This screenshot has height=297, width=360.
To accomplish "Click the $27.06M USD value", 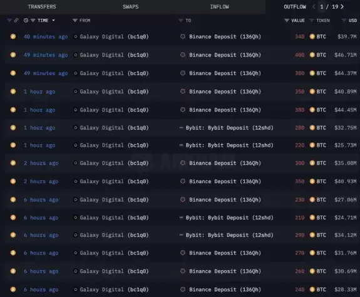I will (x=346, y=200).
